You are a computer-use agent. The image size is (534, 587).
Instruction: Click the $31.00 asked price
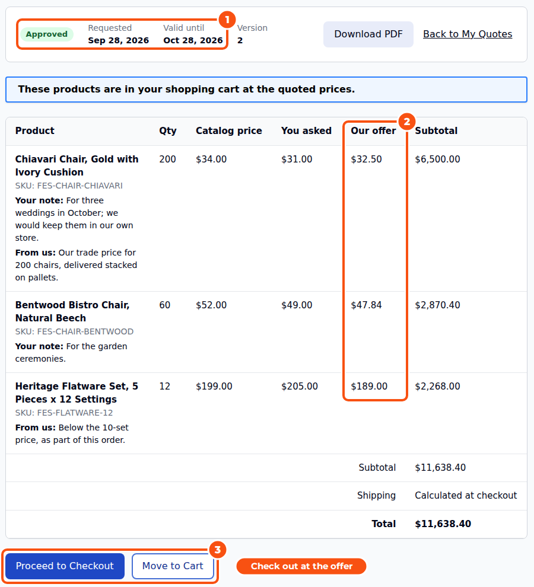tap(297, 159)
